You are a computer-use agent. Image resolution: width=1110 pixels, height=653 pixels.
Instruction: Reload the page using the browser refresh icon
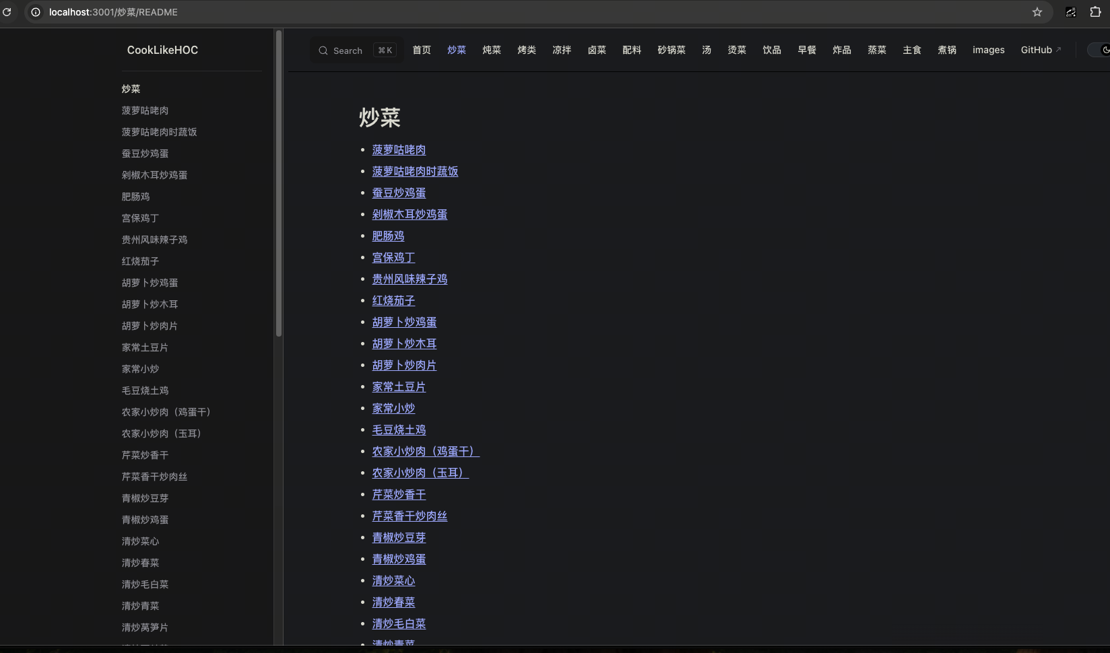coord(7,11)
